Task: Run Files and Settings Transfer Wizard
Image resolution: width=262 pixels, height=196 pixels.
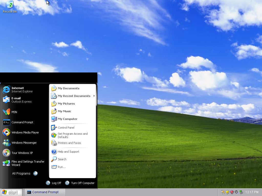Action: [x=24, y=163]
